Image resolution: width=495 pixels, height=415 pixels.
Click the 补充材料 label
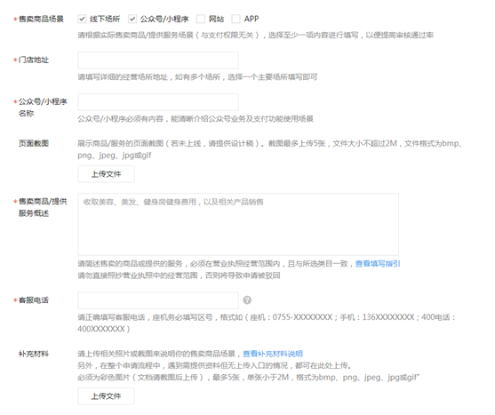[x=34, y=354]
